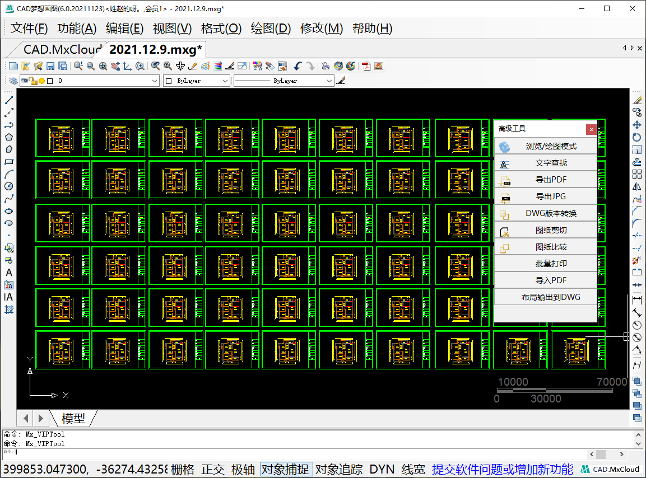Screen dimensions: 646x478
Task: Toggle layer 0 visibility eye icon
Action: click(x=25, y=81)
